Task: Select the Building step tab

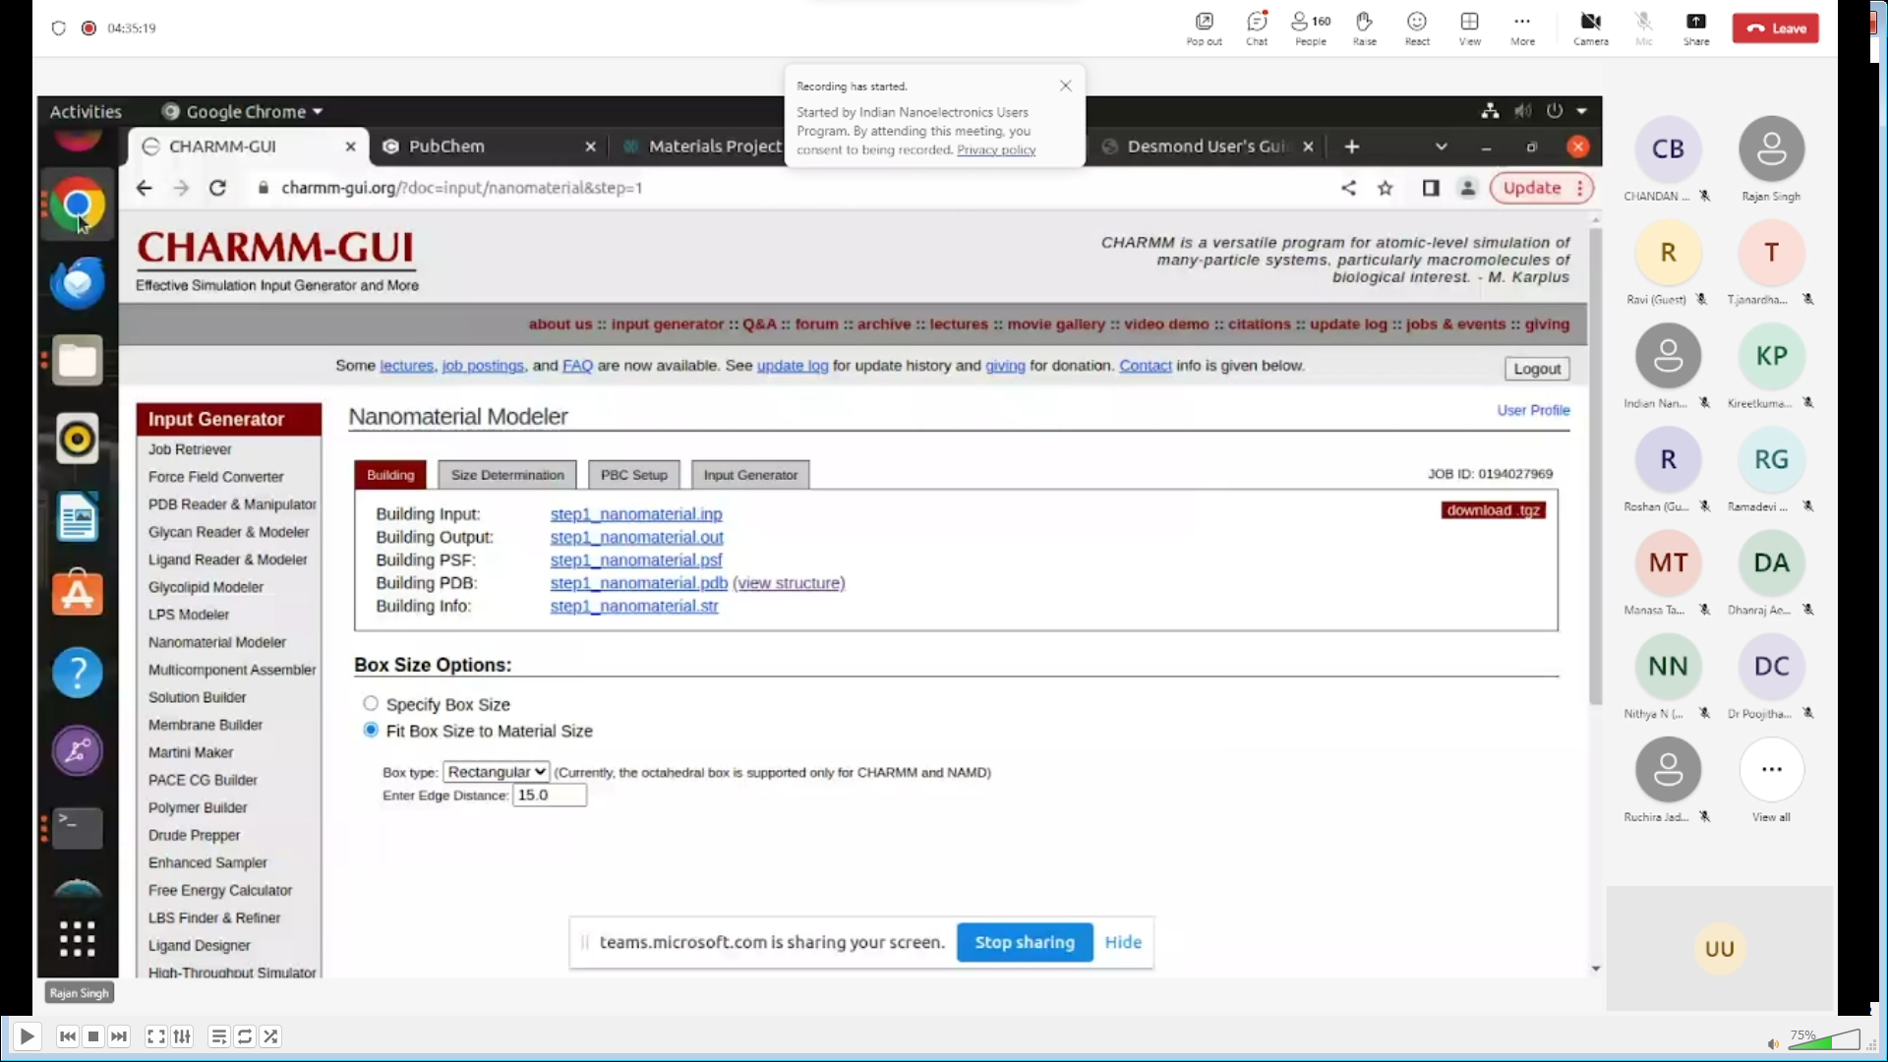Action: tap(390, 475)
